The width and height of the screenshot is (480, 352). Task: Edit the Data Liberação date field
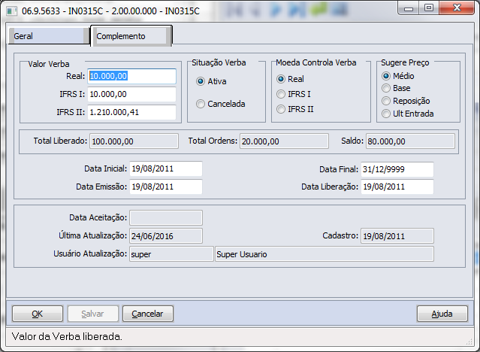(x=397, y=187)
